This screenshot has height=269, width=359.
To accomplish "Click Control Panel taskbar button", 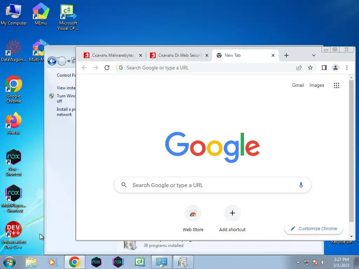I will [x=162, y=262].
